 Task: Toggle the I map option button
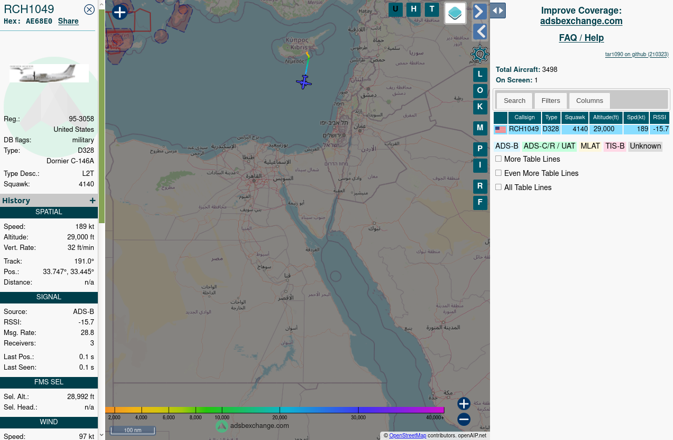[x=480, y=165]
